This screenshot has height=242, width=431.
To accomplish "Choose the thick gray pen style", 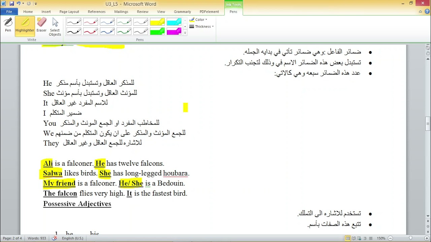I will pos(140,31).
